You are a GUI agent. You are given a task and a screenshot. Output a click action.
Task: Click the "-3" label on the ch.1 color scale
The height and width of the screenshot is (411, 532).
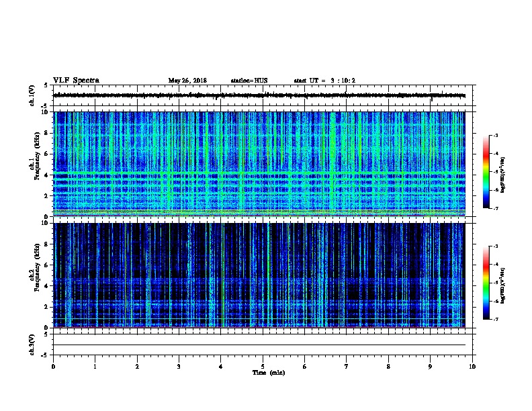point(495,135)
